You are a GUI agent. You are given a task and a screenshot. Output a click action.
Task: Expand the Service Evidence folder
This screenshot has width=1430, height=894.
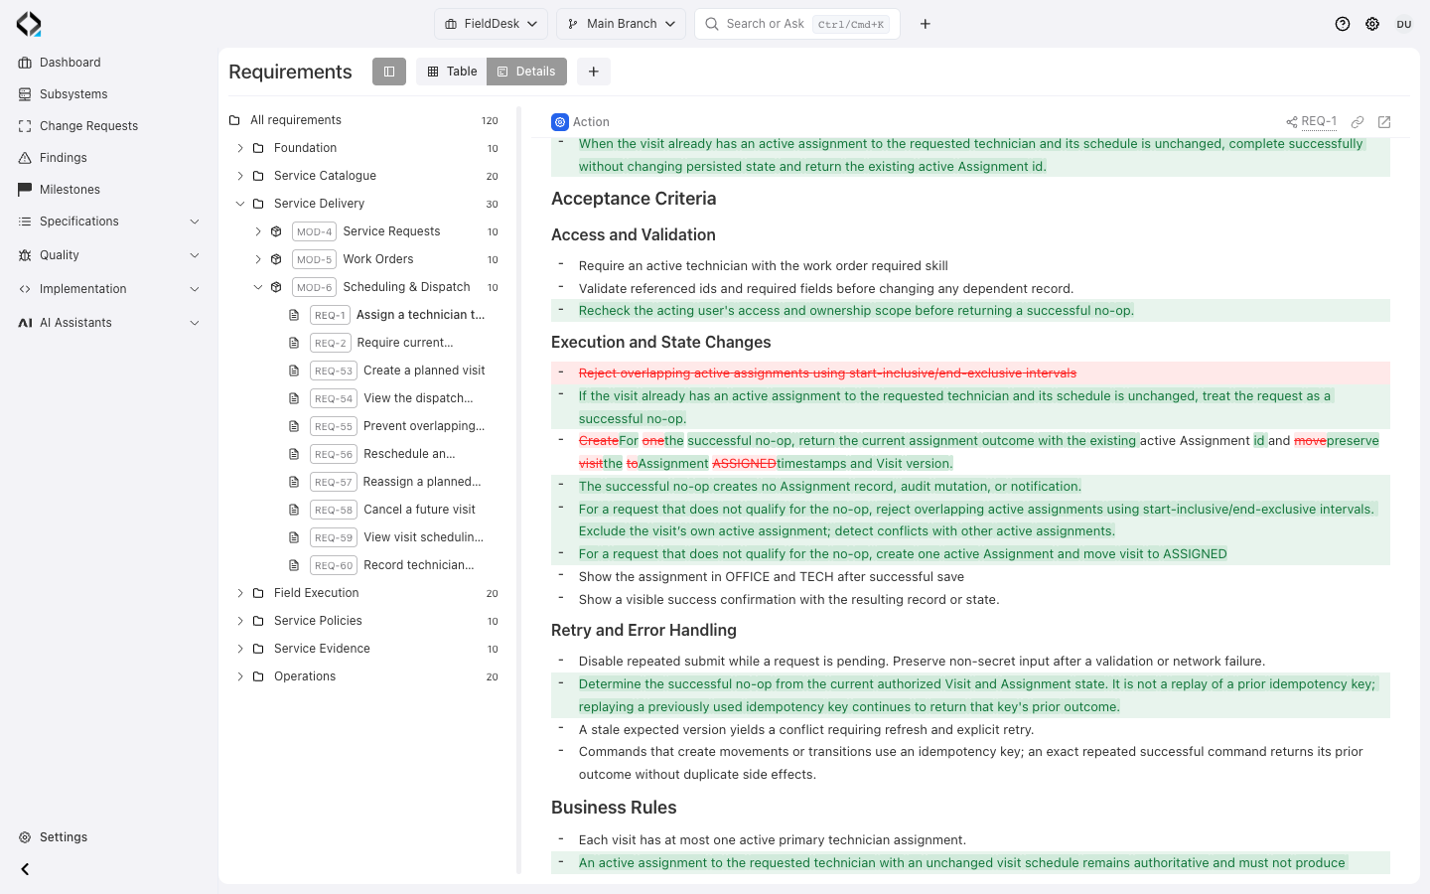pos(240,649)
